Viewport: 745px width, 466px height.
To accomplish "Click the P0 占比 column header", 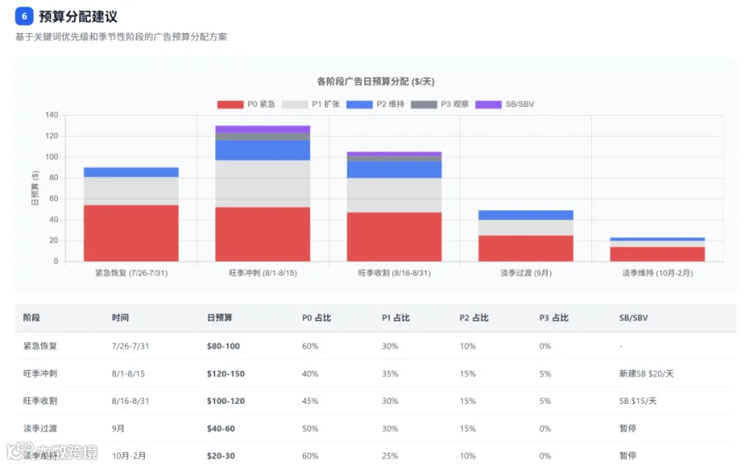I will click(316, 318).
